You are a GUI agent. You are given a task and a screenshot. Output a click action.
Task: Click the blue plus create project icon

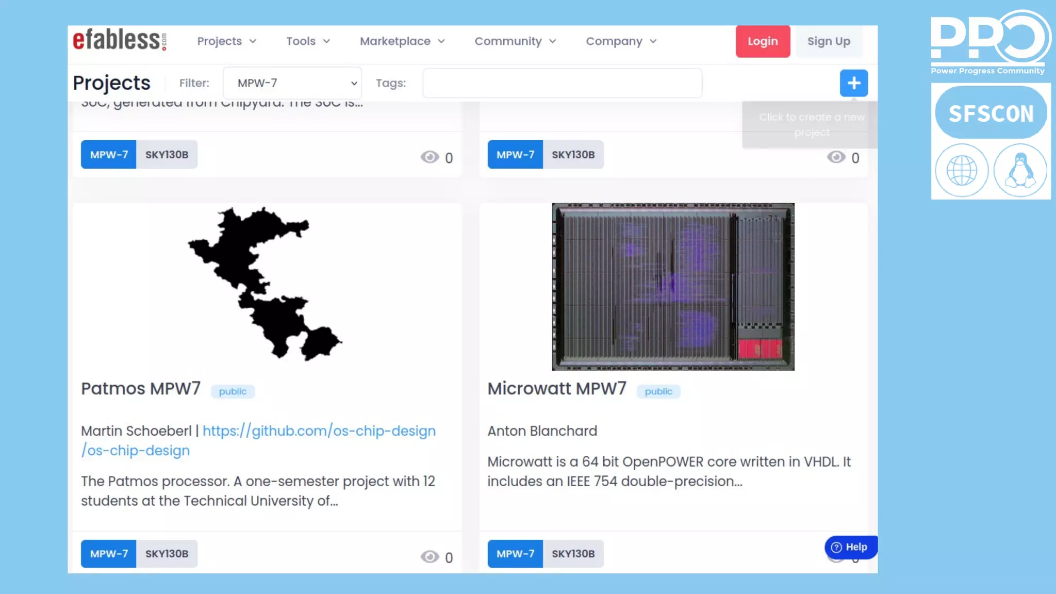point(853,83)
